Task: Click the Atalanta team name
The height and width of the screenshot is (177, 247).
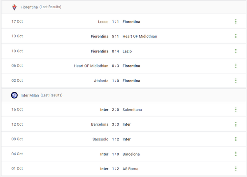Action: 101,81
